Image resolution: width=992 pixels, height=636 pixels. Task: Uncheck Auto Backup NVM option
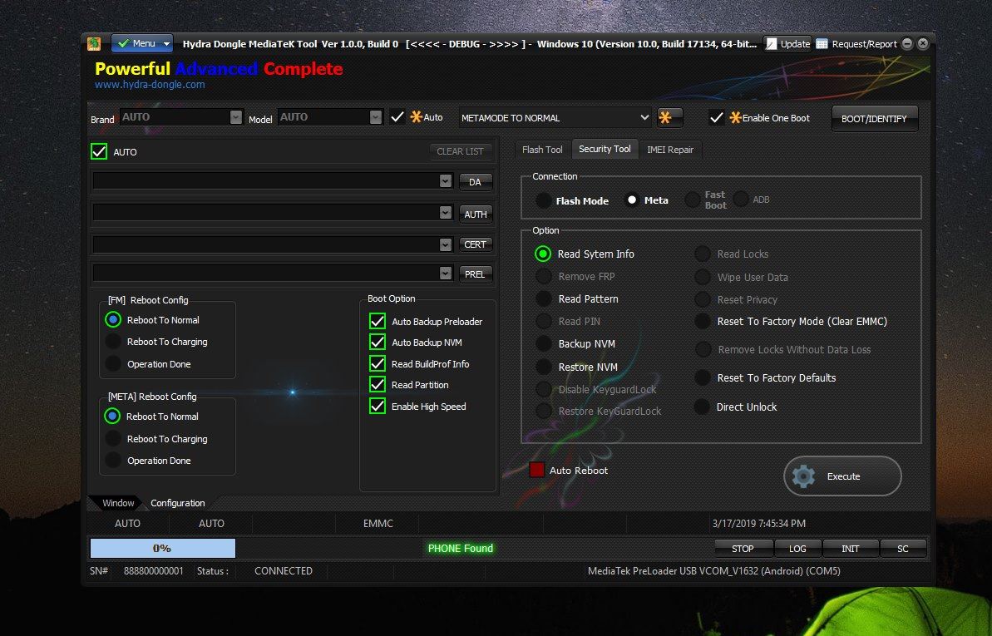coord(378,342)
